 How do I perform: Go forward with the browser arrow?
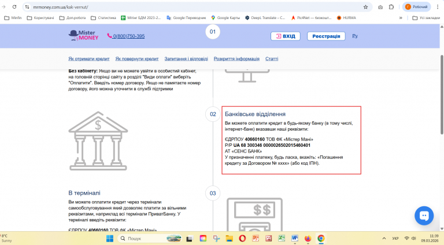3,7
